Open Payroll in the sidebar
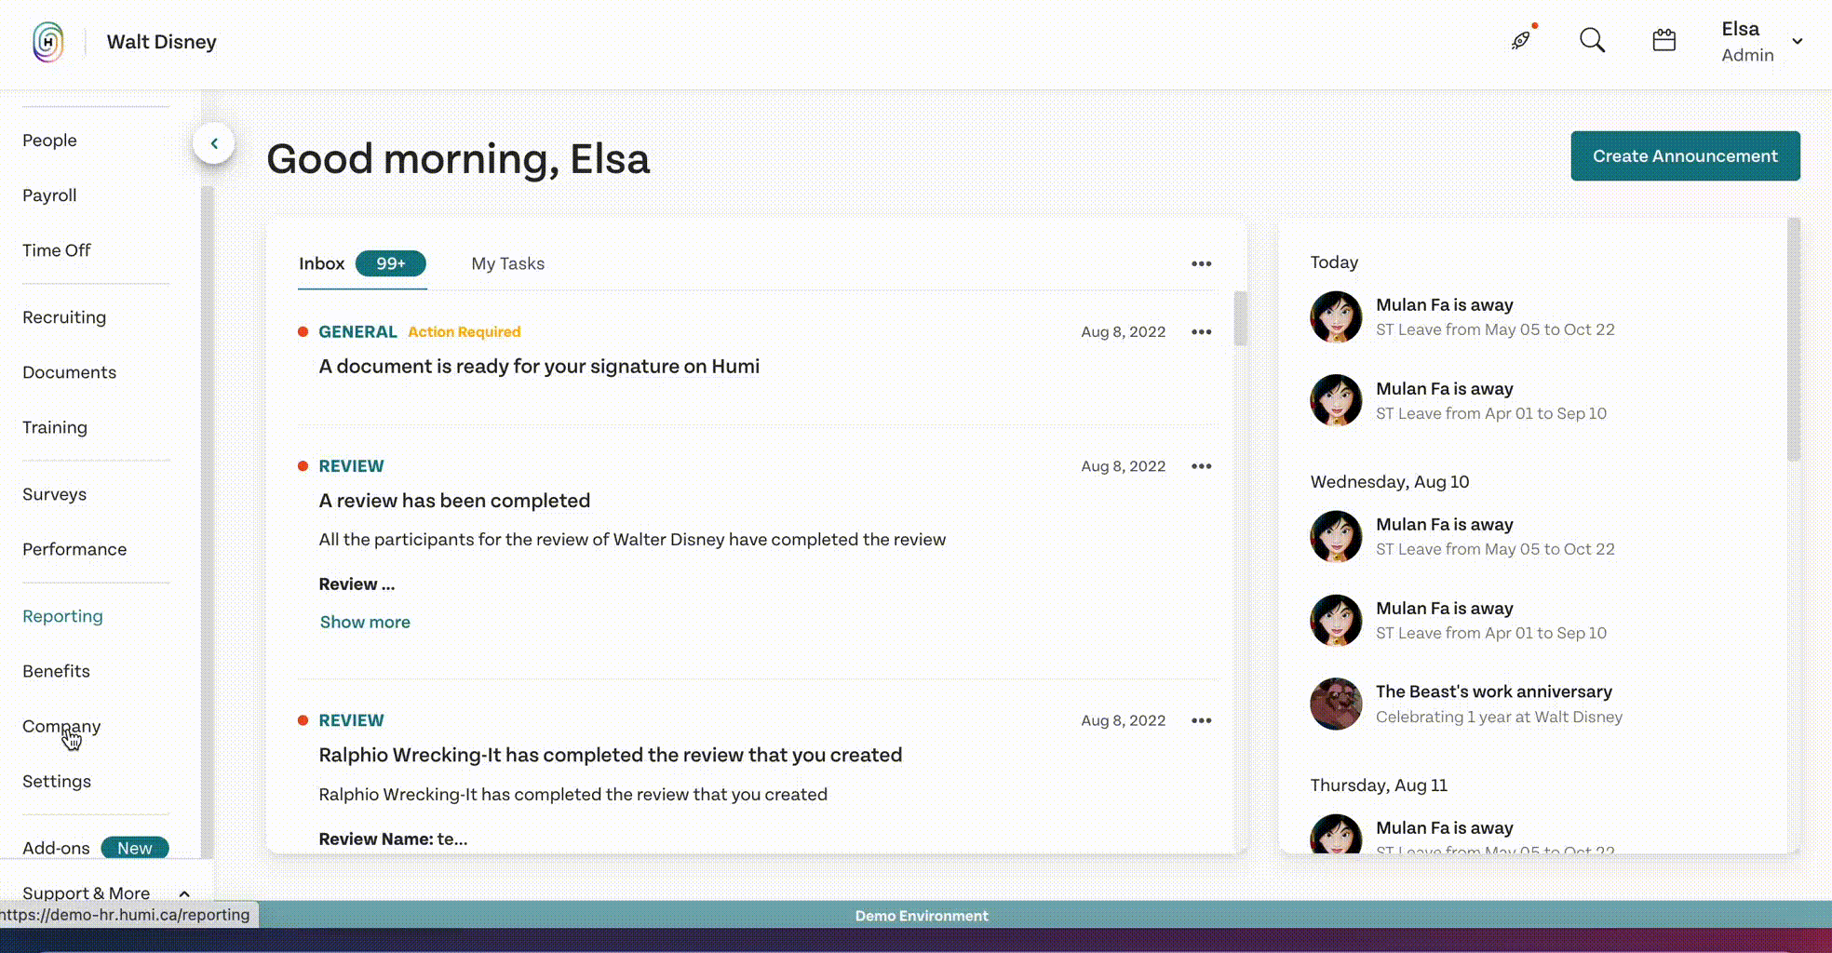This screenshot has width=1832, height=953. tap(49, 195)
